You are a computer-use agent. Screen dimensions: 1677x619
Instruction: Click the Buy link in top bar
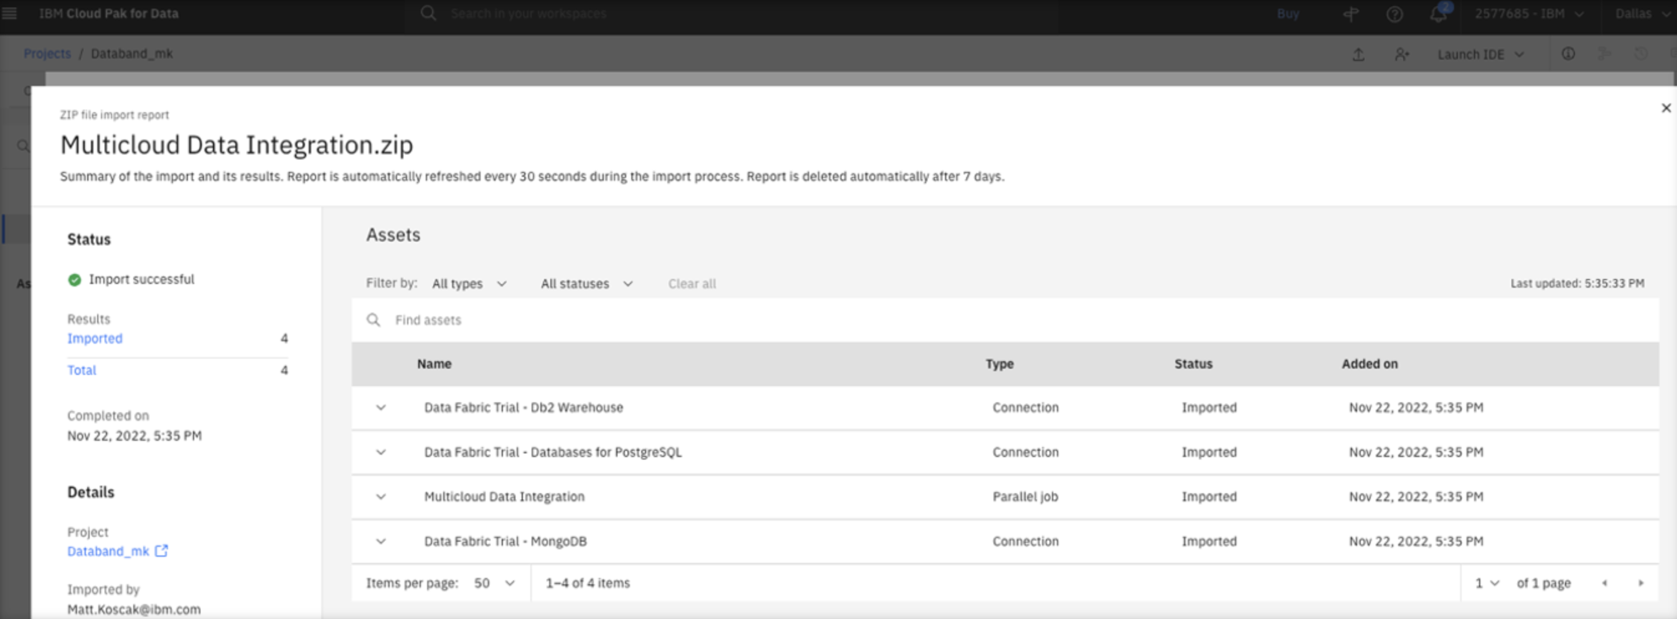(x=1287, y=14)
